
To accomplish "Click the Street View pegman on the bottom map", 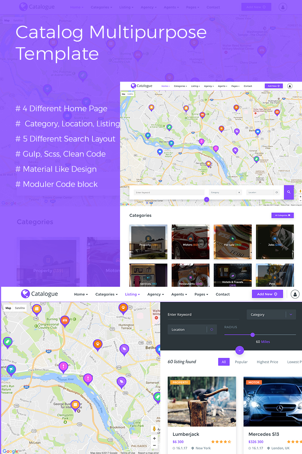I will click(x=154, y=429).
